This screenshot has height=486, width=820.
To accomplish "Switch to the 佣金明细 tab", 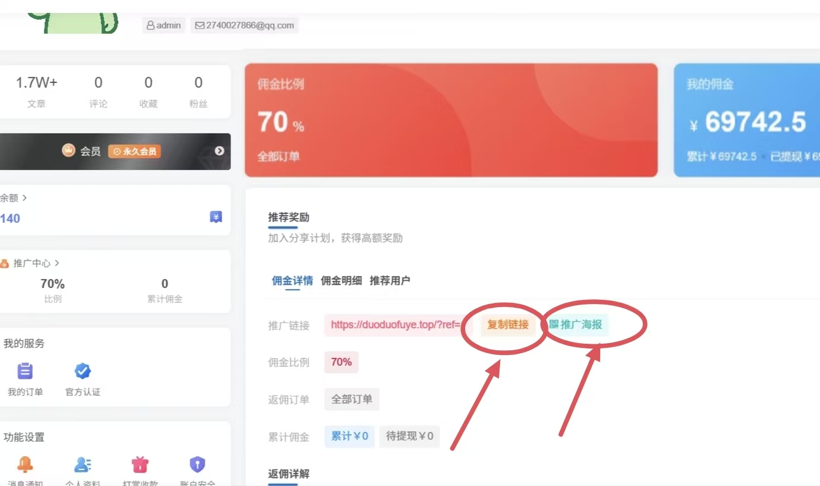I will 341,281.
